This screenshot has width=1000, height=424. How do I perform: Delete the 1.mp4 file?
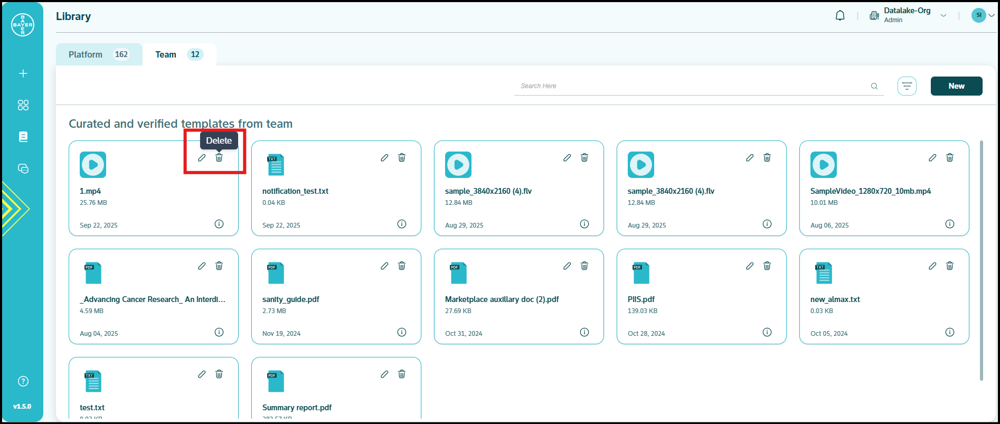[219, 158]
